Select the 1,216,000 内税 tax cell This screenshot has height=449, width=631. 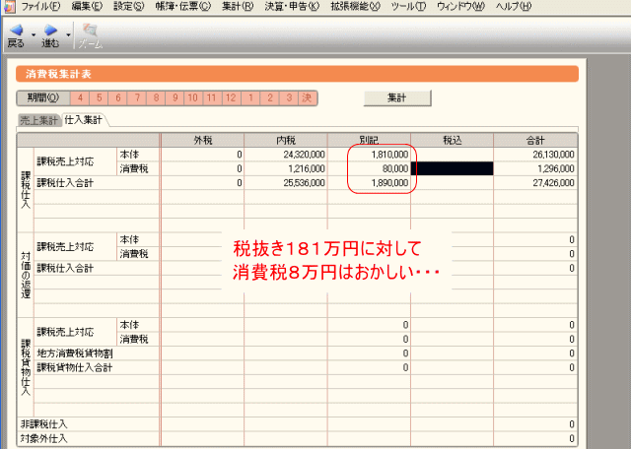point(286,168)
